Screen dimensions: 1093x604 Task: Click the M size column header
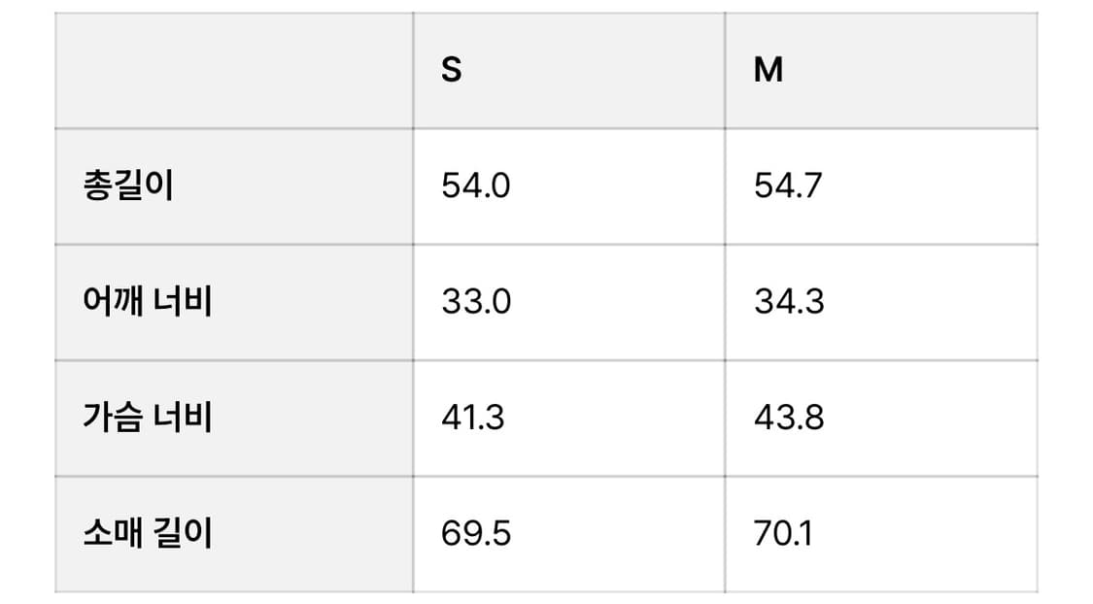[x=768, y=71]
